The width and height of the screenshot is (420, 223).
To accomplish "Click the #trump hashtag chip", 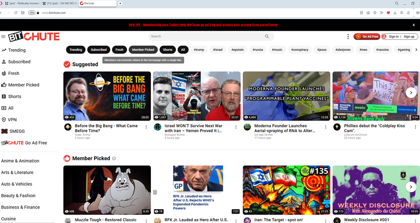I will coord(199,50).
